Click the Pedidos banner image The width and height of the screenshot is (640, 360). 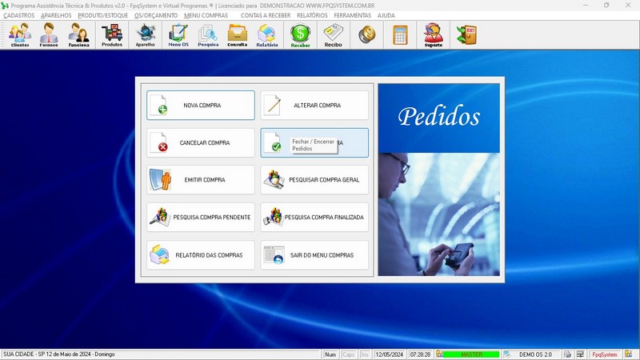(x=438, y=179)
